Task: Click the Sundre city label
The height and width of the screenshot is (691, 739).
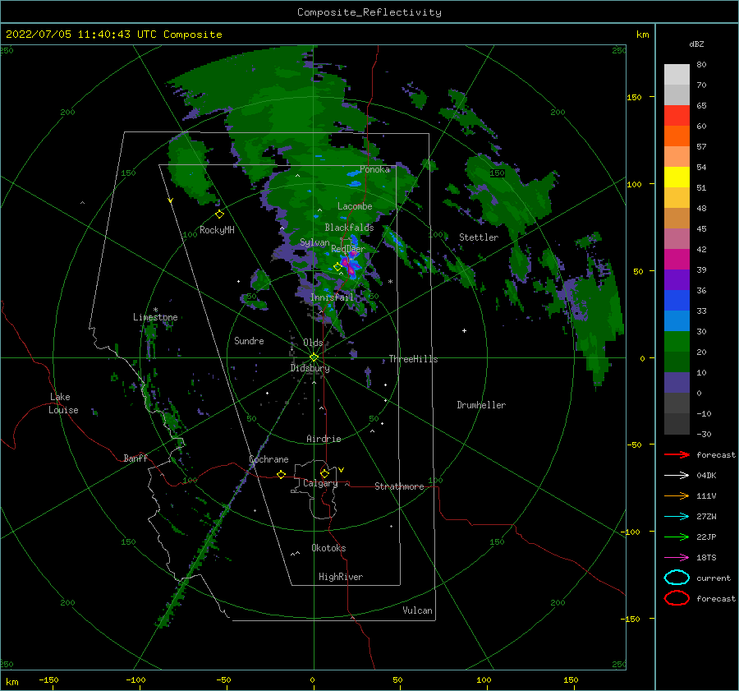Action: (249, 340)
